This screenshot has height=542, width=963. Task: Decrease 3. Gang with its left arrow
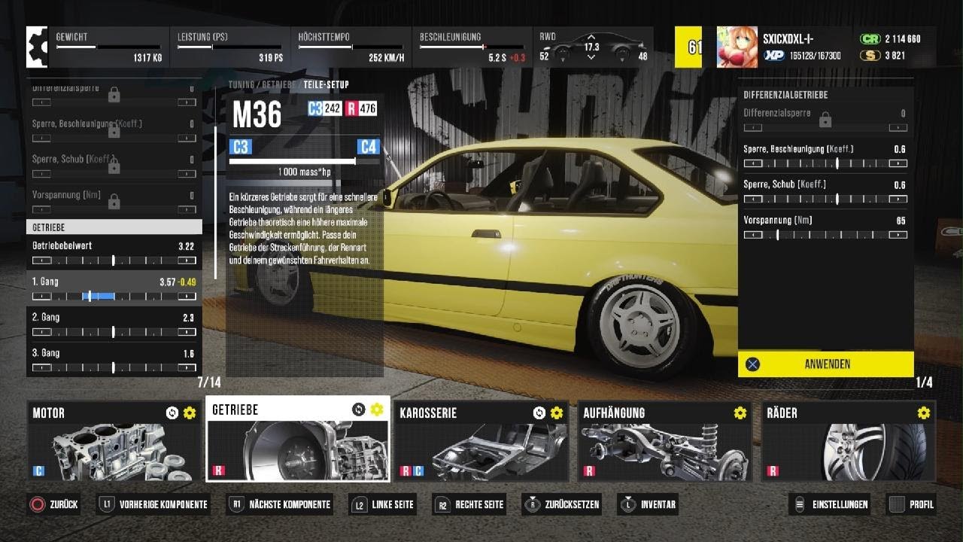coord(41,367)
